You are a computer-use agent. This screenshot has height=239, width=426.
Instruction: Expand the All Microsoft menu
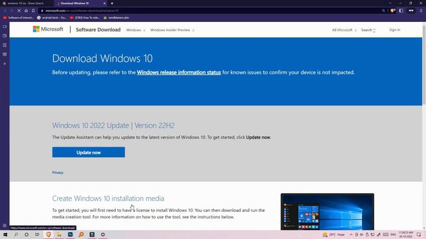click(x=344, y=30)
